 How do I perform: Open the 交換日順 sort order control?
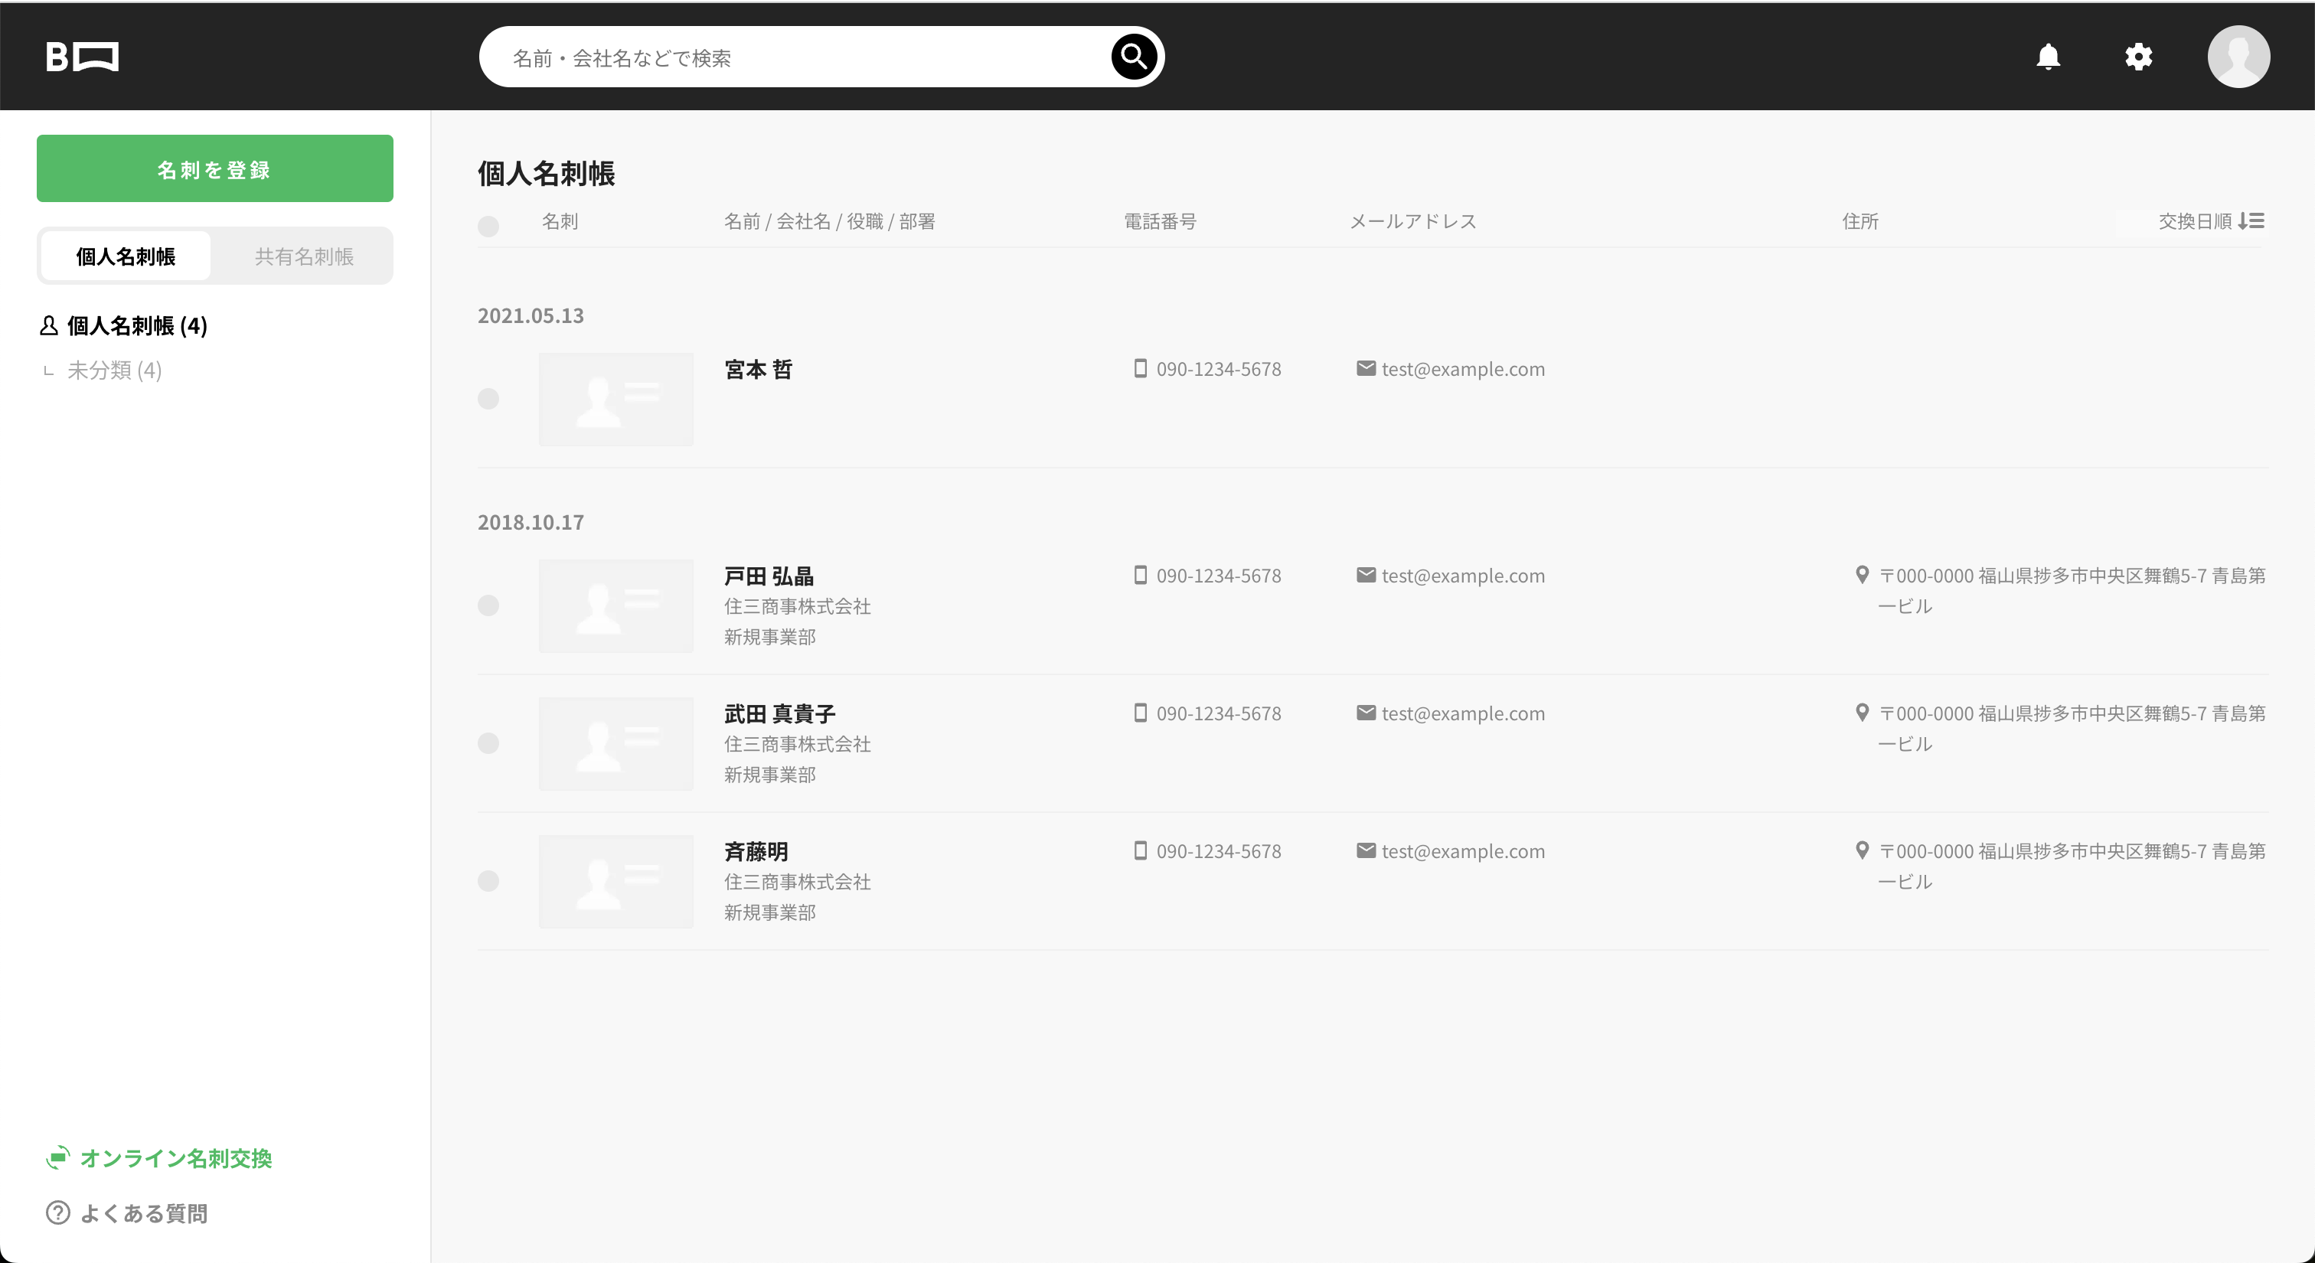point(2212,221)
